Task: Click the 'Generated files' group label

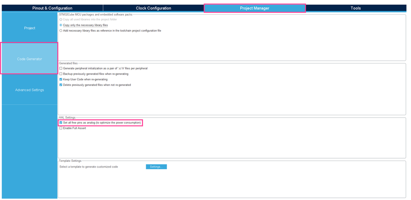Action: [68, 63]
